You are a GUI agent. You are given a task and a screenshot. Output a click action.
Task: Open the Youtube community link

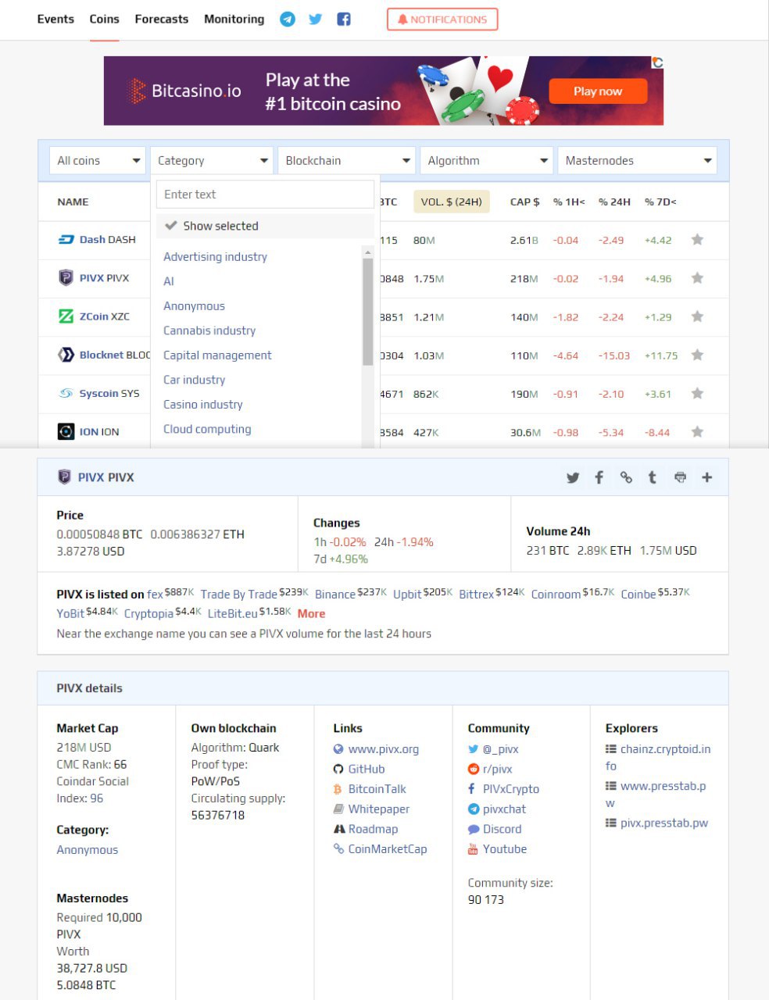(x=504, y=849)
